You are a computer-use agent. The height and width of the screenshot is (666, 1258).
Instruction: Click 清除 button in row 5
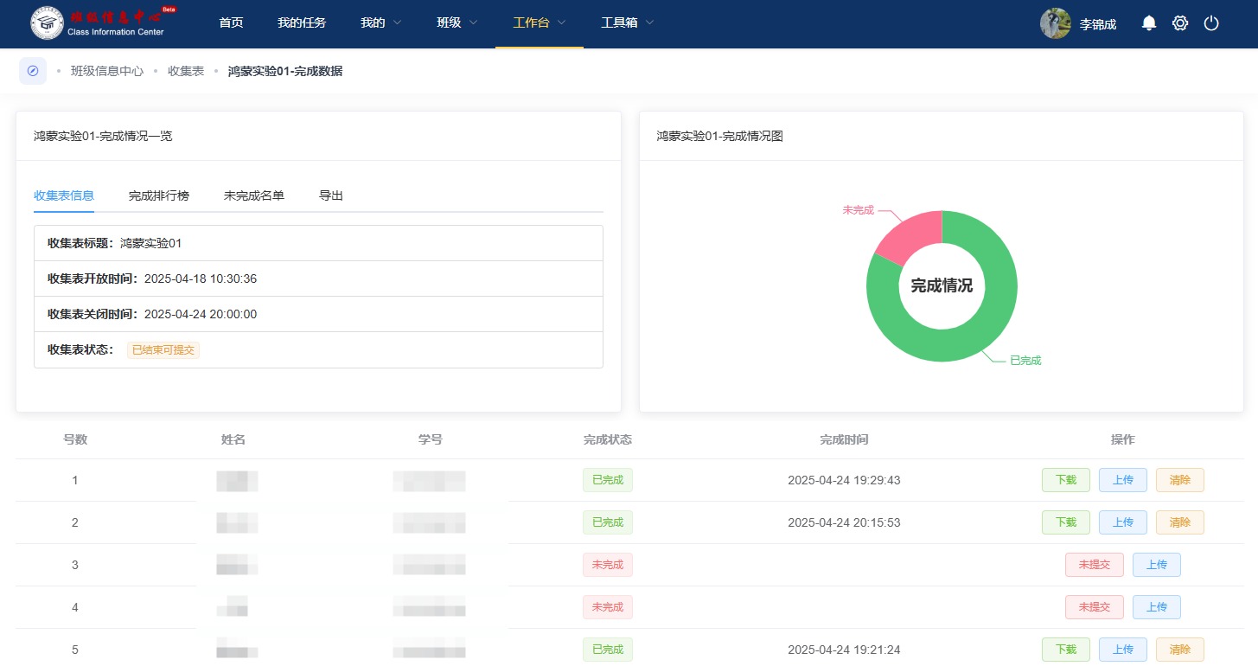click(x=1180, y=650)
